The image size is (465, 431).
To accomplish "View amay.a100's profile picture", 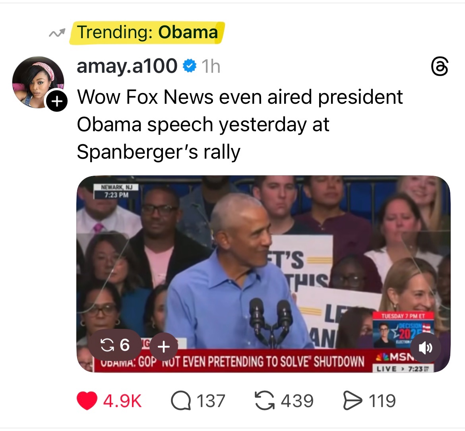I will pyautogui.click(x=38, y=82).
